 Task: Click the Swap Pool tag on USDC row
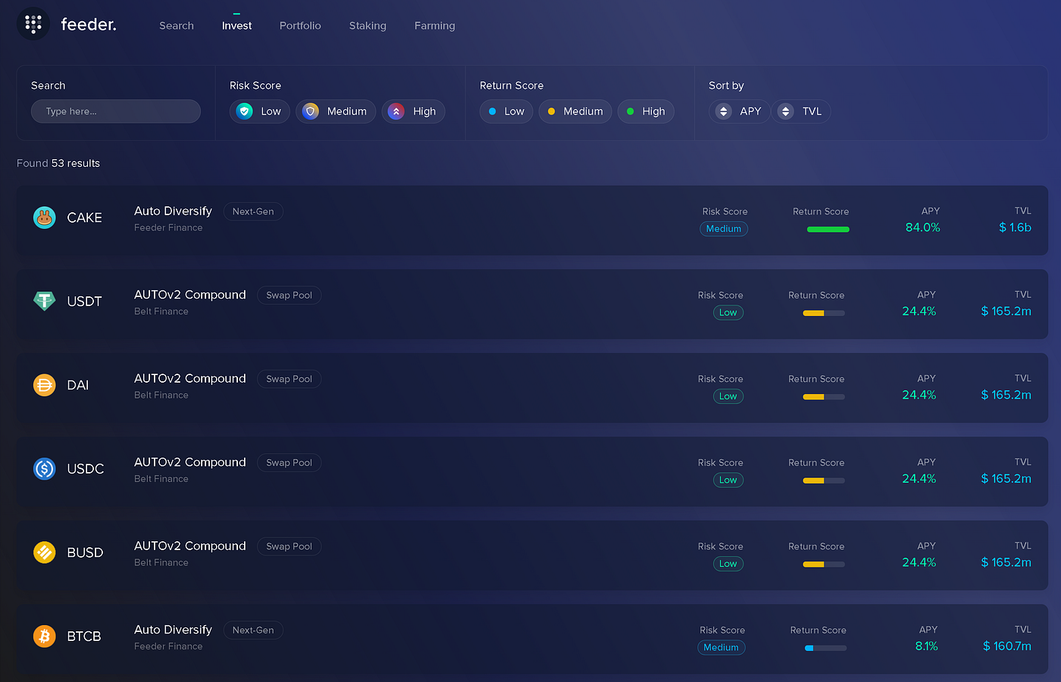pos(289,463)
